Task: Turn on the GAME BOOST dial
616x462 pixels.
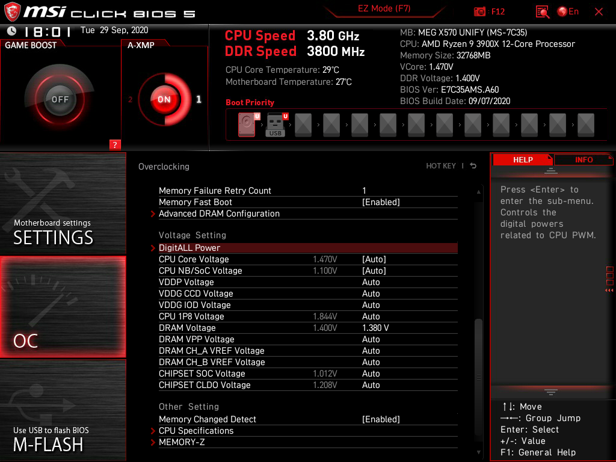Action: pyautogui.click(x=57, y=98)
